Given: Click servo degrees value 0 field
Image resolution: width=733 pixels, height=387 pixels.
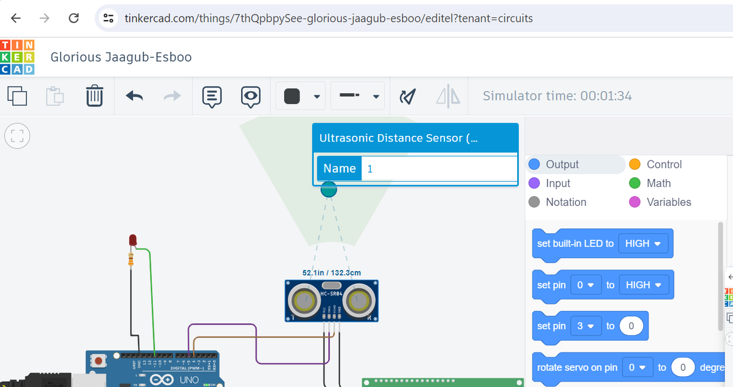Looking at the screenshot, I should point(683,368).
